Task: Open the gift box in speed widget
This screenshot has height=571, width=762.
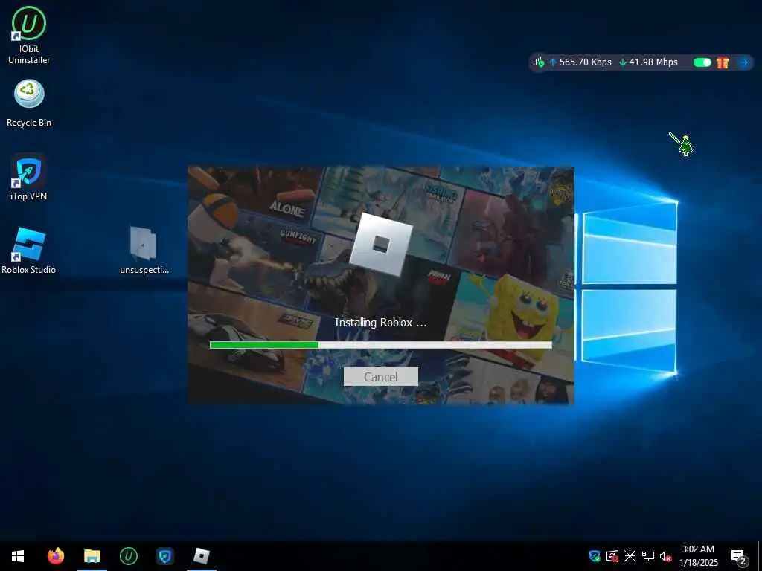Action: [723, 62]
